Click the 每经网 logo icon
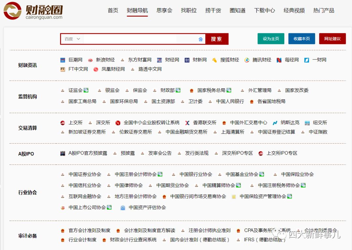 click(279, 60)
